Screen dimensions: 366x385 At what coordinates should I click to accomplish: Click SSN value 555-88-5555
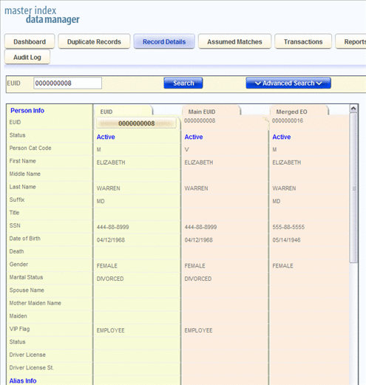click(288, 227)
